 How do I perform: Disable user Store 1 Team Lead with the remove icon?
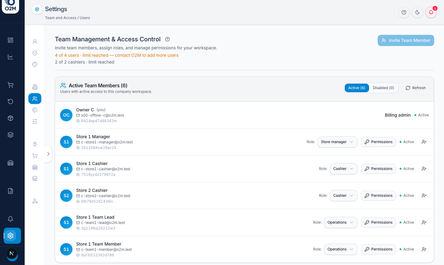(424, 222)
